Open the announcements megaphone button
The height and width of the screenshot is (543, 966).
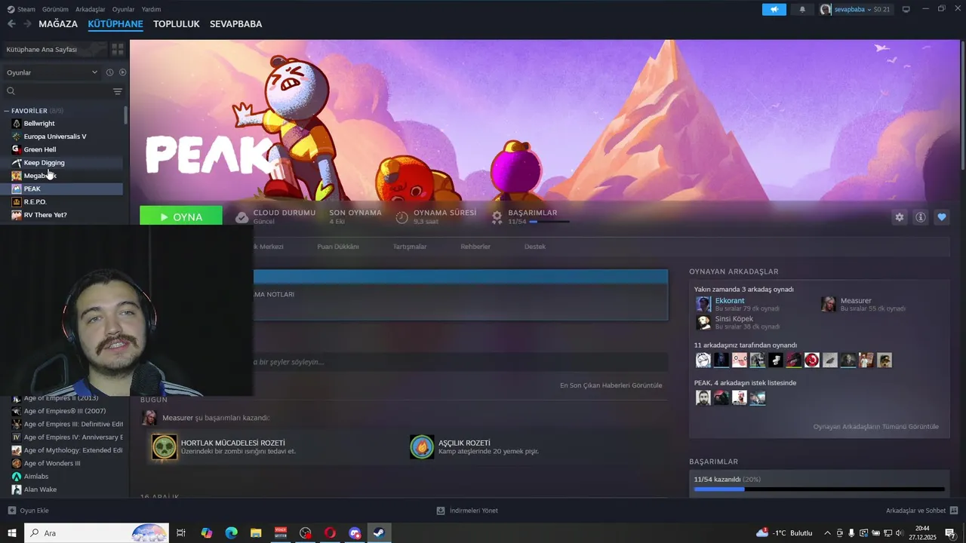774,9
